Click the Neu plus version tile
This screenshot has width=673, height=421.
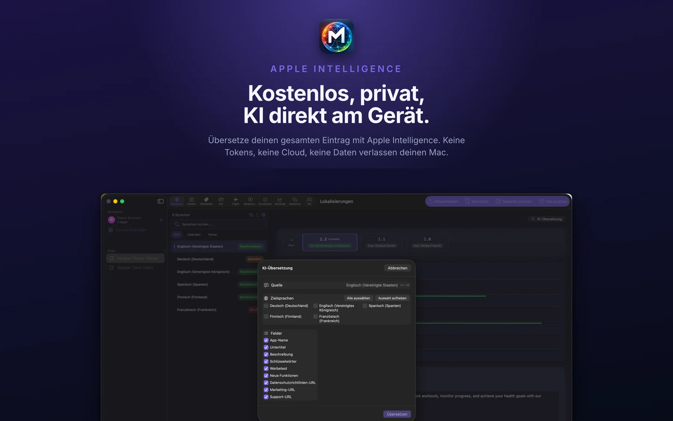coord(291,242)
